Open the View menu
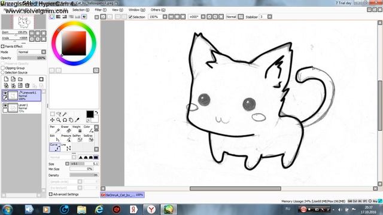Screen dimensions: 383x215 [117, 10]
